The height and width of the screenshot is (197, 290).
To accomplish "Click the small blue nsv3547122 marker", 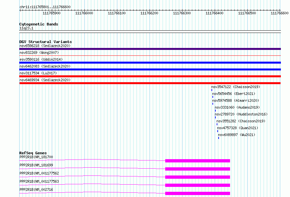I will (212, 90).
